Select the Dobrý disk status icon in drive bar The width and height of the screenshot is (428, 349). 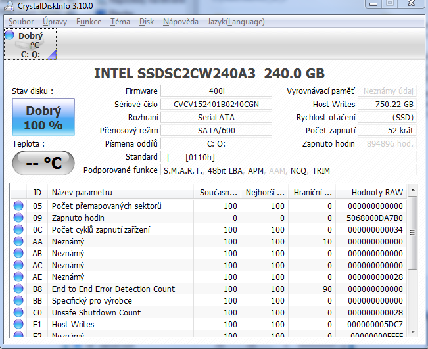(x=9, y=35)
